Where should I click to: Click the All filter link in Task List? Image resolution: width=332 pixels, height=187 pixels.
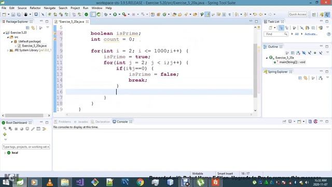pos(297,34)
